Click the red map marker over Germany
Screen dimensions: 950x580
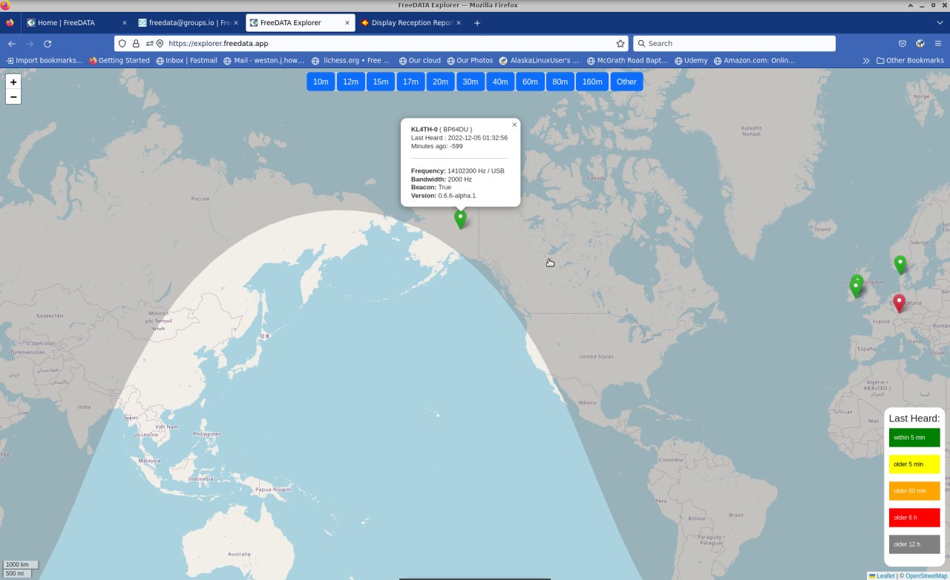coord(899,303)
